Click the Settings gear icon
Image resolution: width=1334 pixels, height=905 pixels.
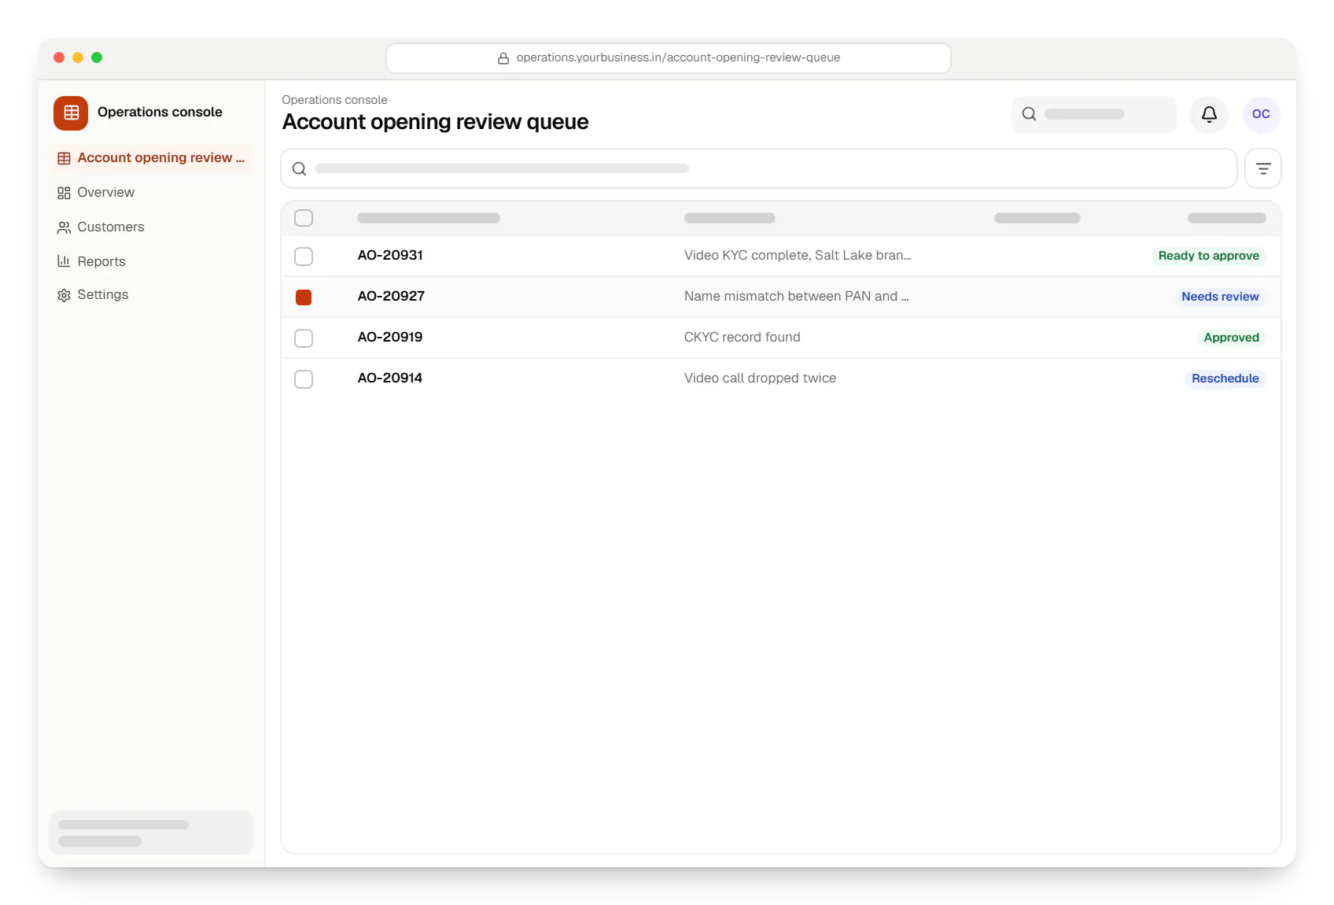click(64, 295)
